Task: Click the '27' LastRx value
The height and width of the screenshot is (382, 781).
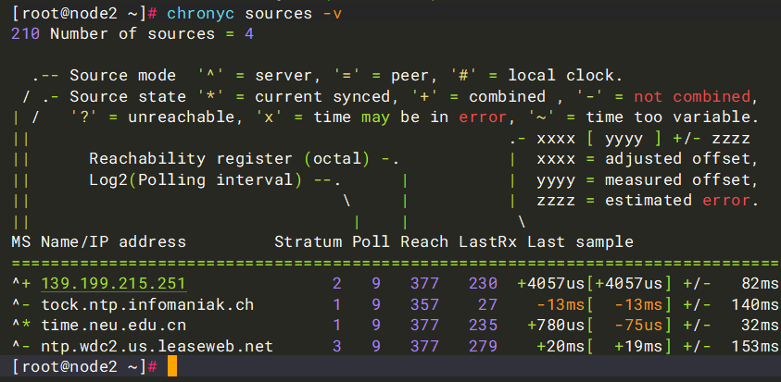Action: [x=488, y=304]
